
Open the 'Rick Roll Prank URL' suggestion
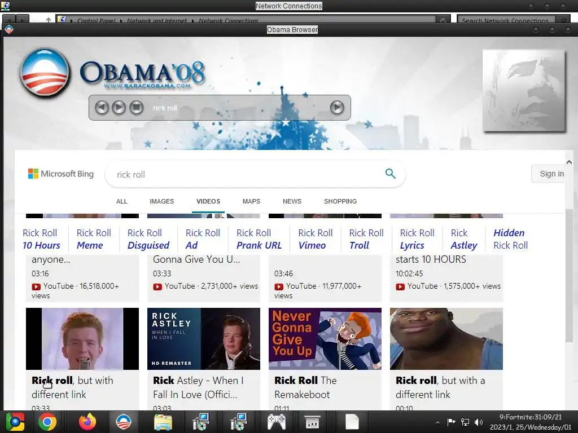[259, 239]
